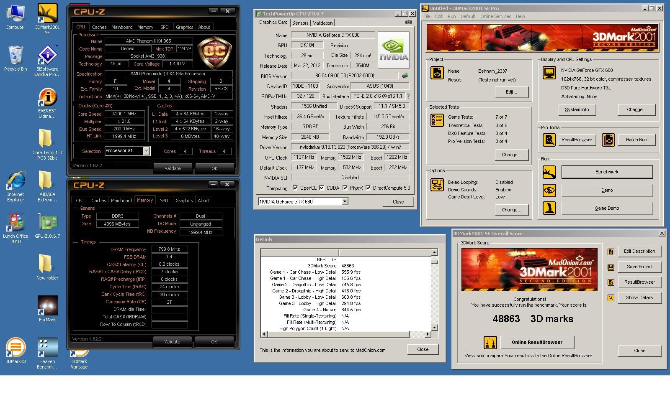The height and width of the screenshot is (399, 670).
Task: Toggle the DirectCompute 5.0 checkbox
Action: (x=368, y=188)
